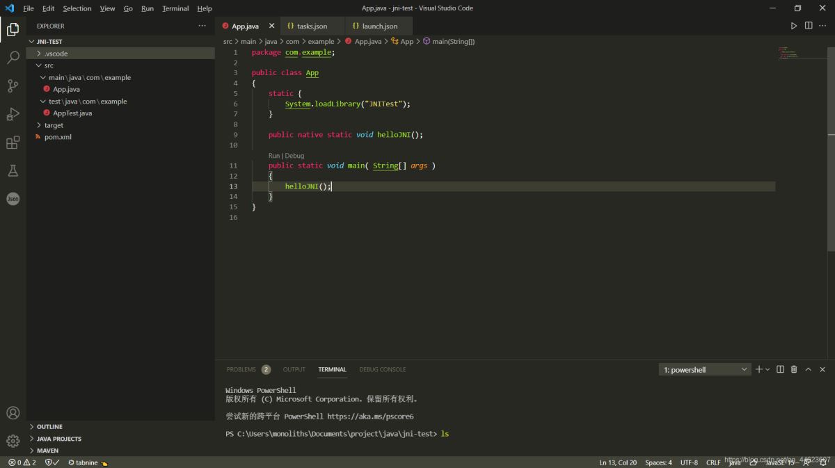Open the File menu
835x468 pixels.
point(29,8)
